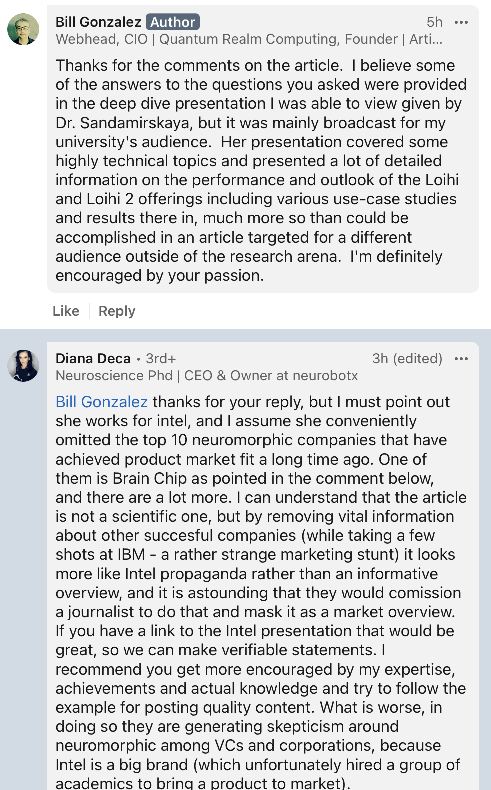491x790 pixels.
Task: Click the 3rd+ connection degree label
Action: point(161,359)
